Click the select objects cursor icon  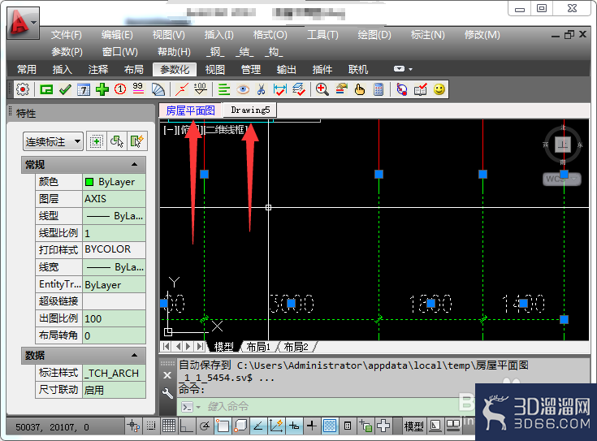coord(117,141)
